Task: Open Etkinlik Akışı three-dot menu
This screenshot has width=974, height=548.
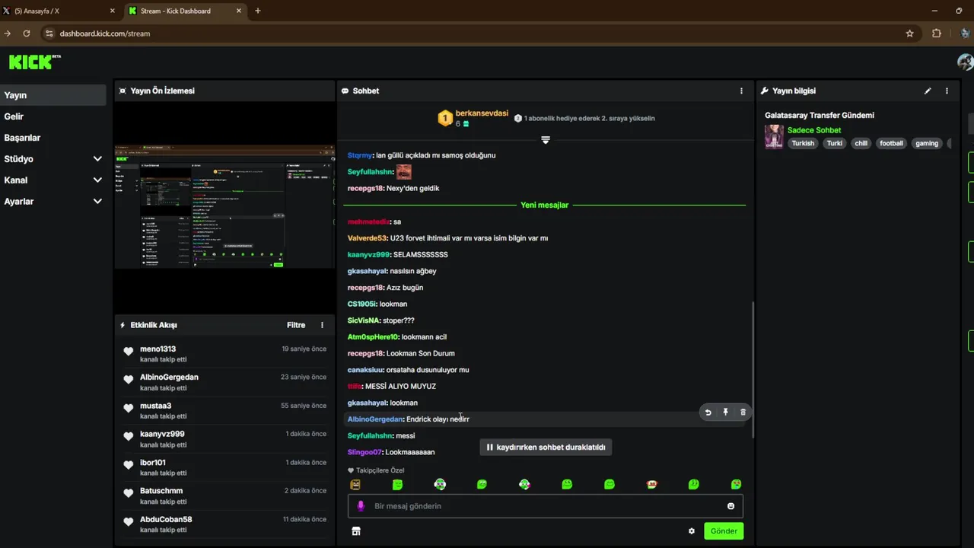Action: pyautogui.click(x=322, y=325)
